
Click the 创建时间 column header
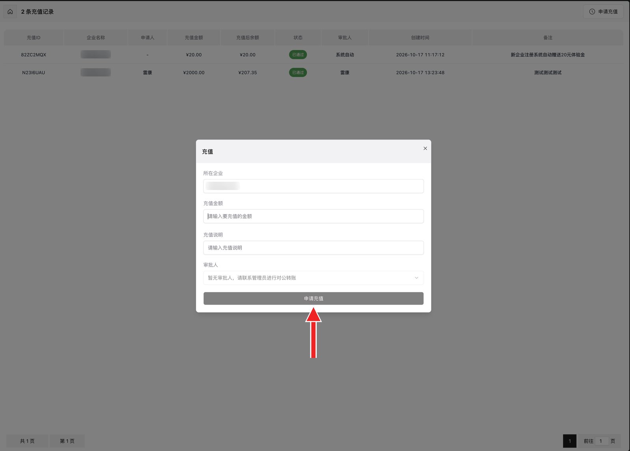[x=420, y=38]
